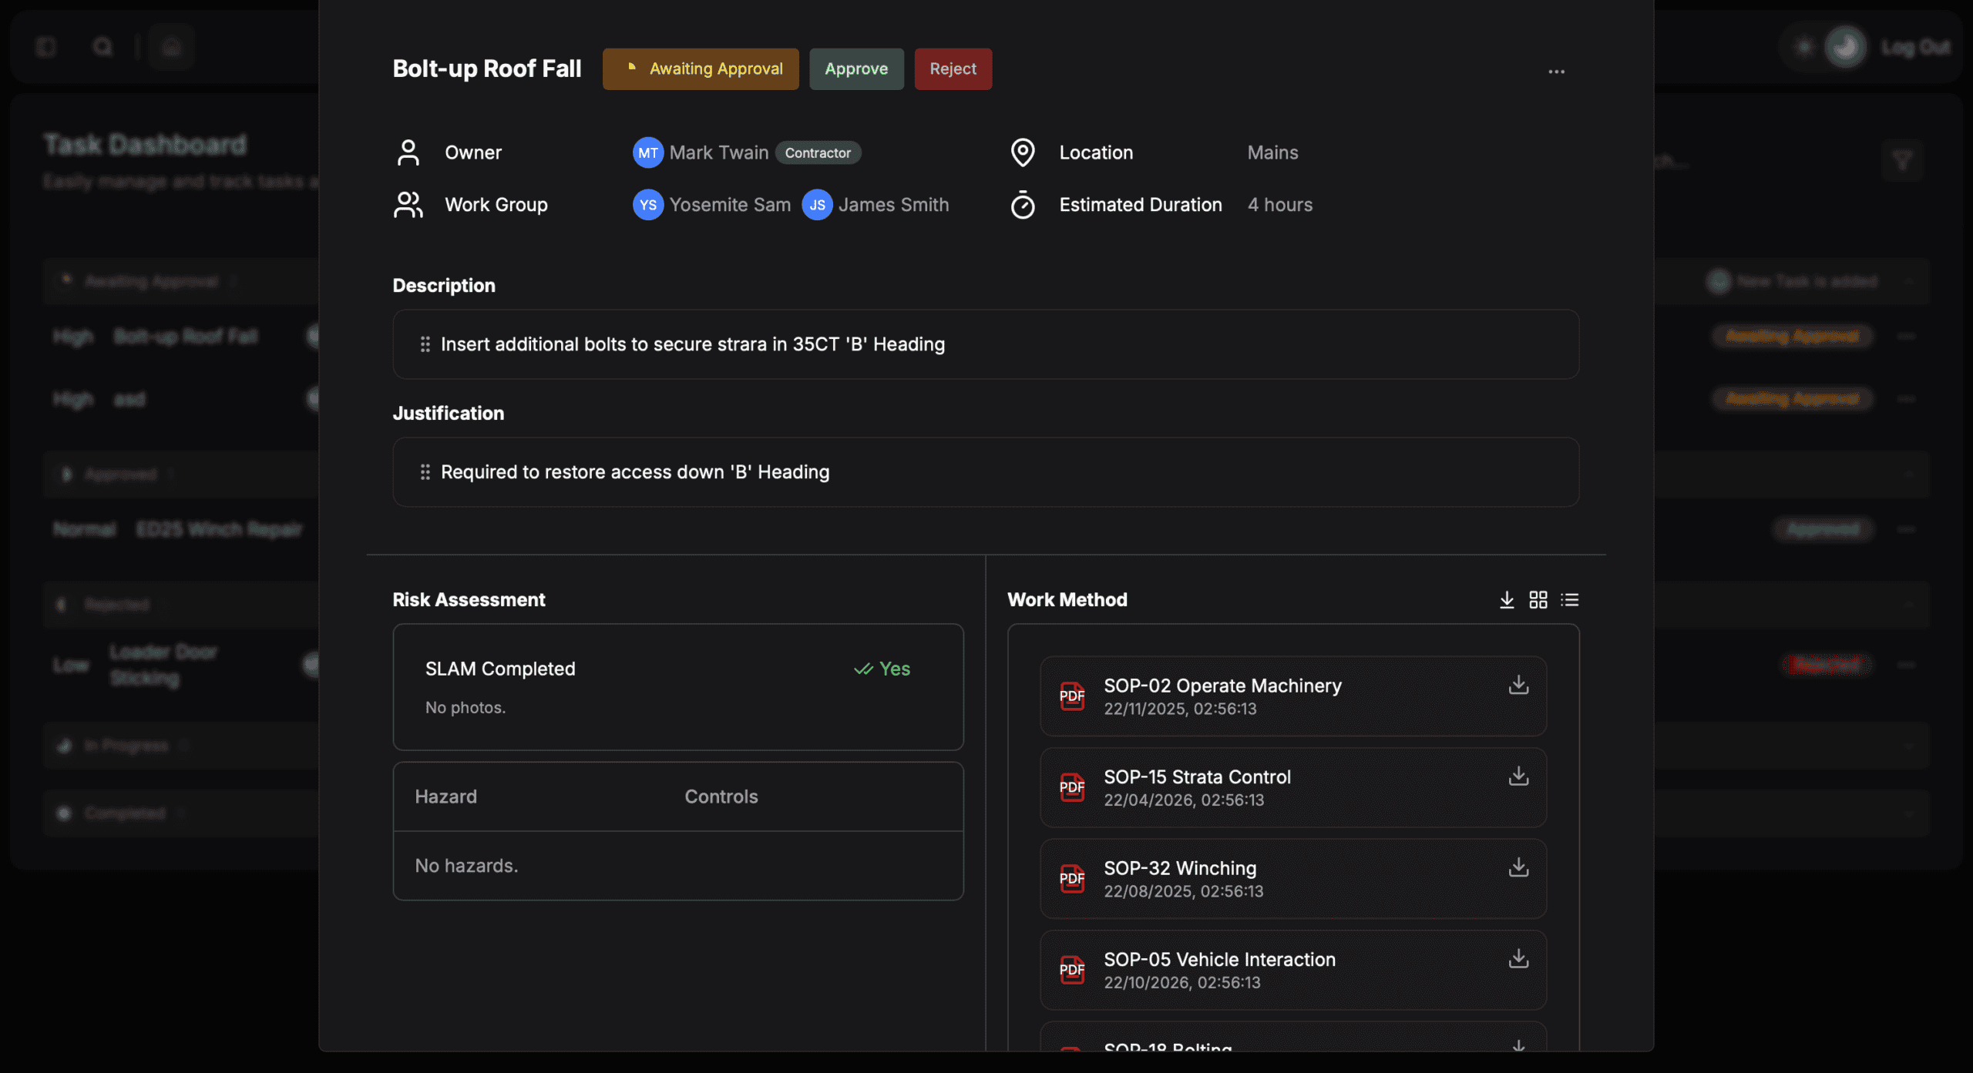The image size is (1973, 1073).
Task: Click the Controls column header
Action: (x=721, y=796)
